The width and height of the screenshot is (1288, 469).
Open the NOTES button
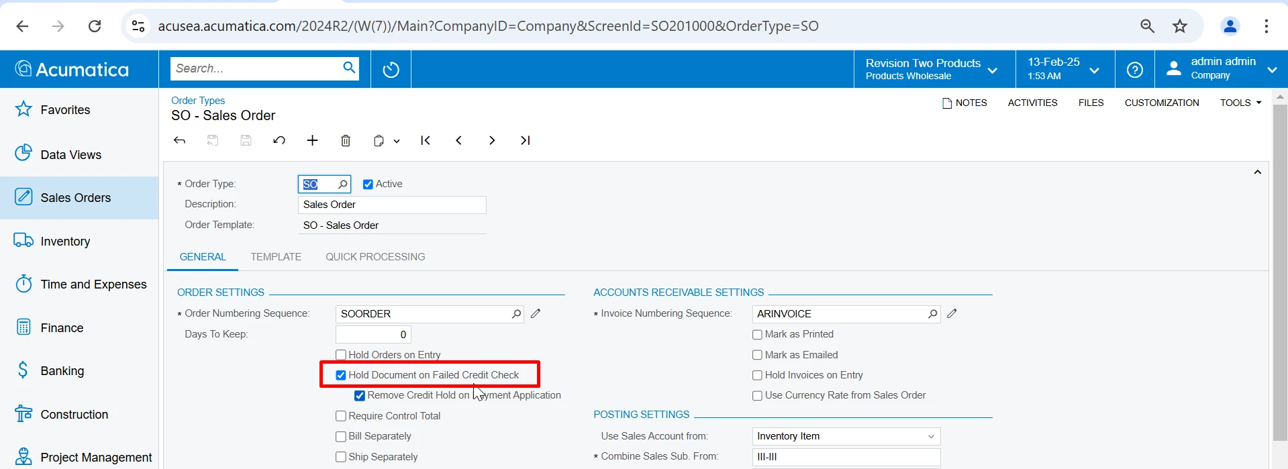tap(964, 103)
